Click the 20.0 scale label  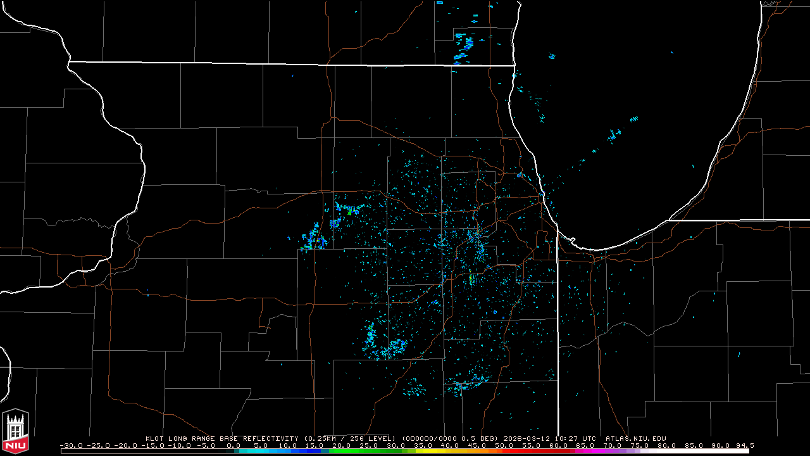point(342,445)
